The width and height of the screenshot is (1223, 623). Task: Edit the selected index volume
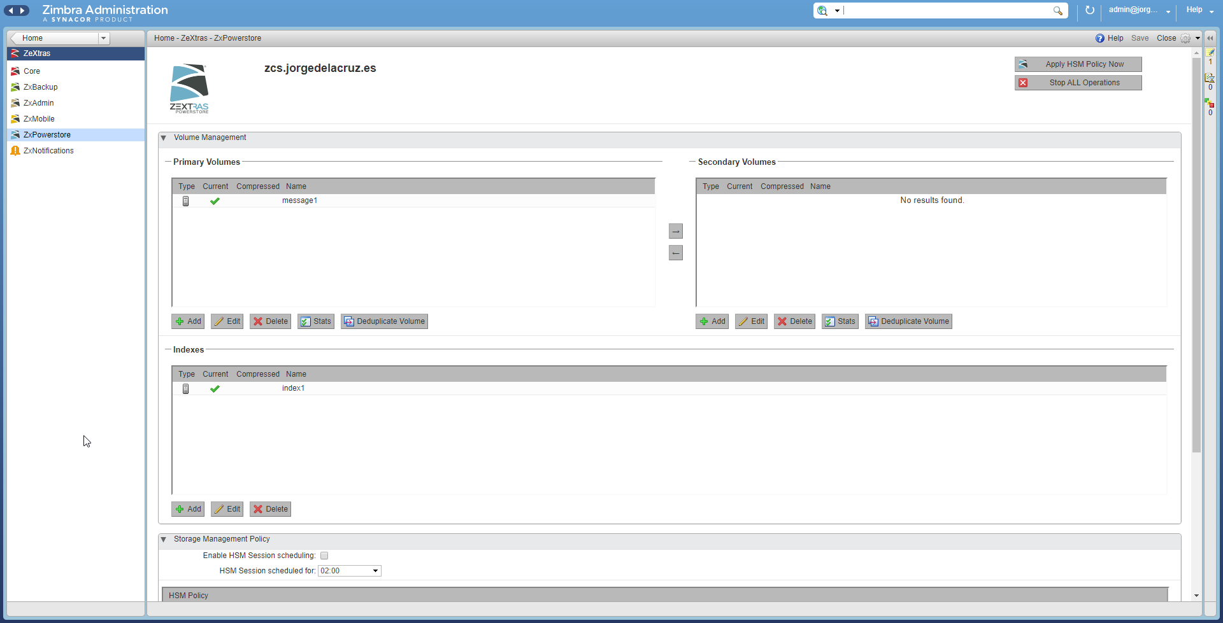click(227, 509)
